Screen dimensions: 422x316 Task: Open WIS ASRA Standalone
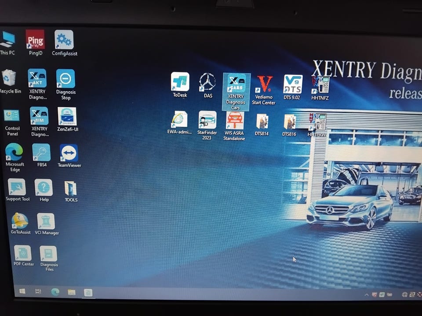[234, 126]
